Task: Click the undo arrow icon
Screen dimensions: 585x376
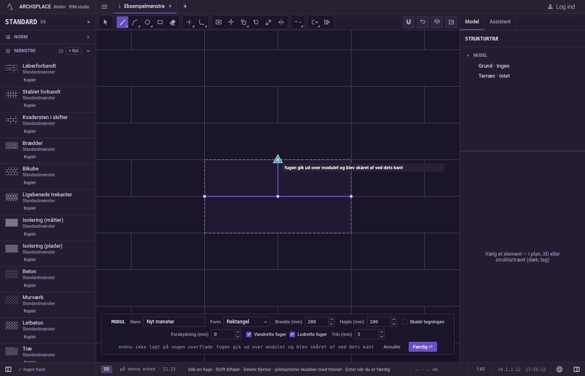Action: pos(423,22)
